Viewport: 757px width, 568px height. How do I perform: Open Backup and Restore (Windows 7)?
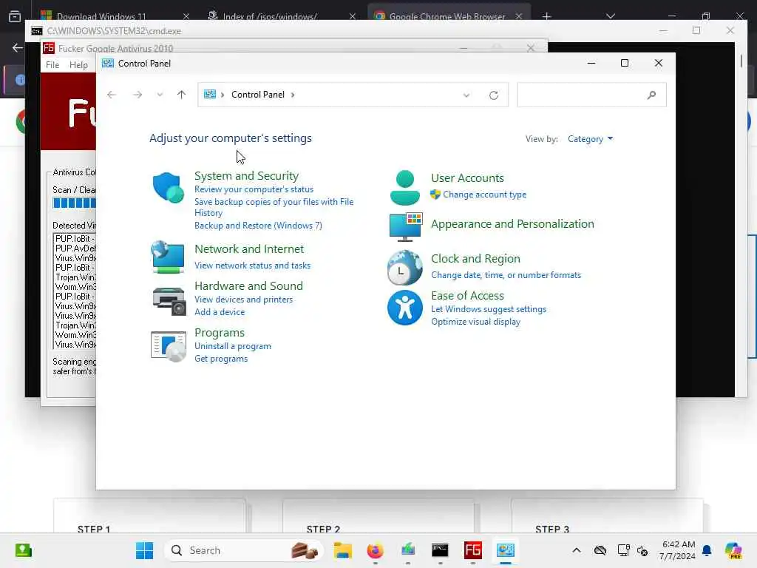click(258, 226)
